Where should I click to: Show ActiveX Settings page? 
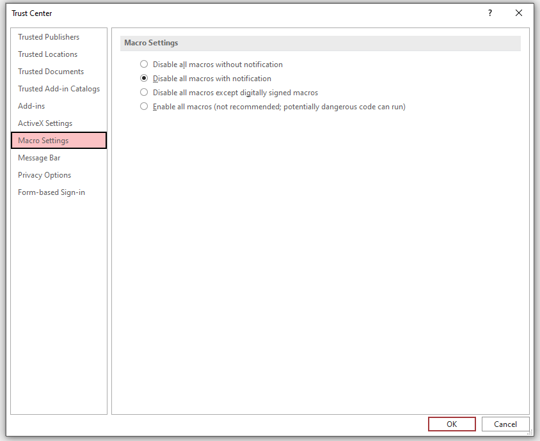coord(59,123)
